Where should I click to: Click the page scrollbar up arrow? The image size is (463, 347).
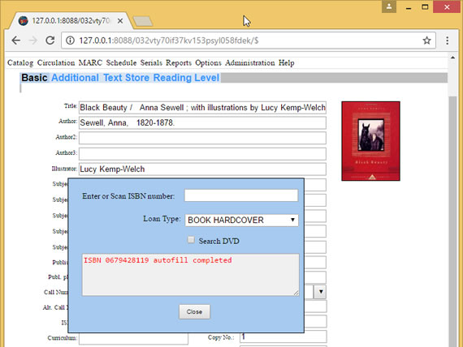(x=452, y=58)
